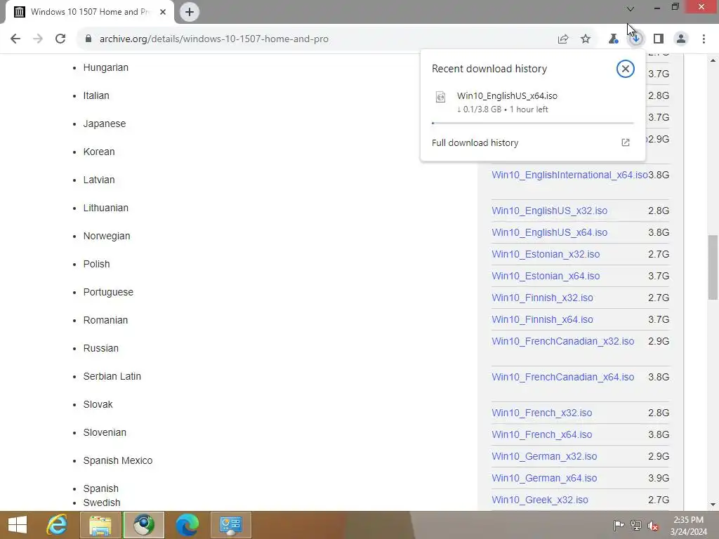The height and width of the screenshot is (539, 719).
Task: Close the recent download history popup
Action: coord(625,69)
